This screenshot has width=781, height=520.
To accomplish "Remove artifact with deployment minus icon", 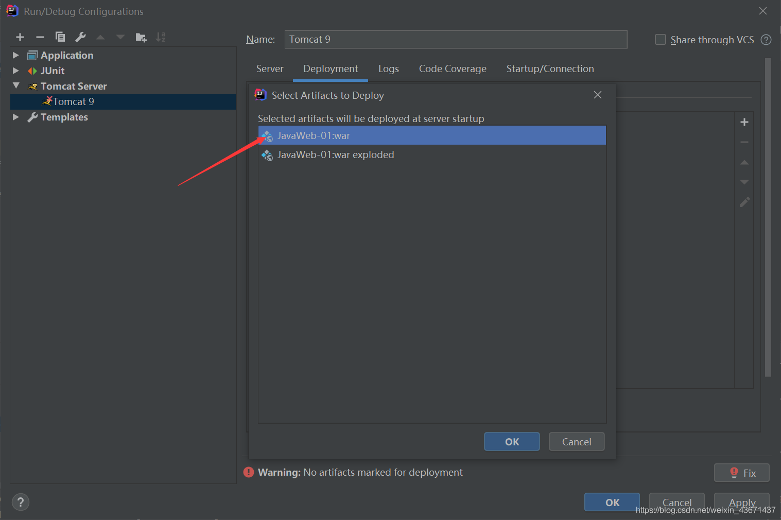I will pos(744,142).
